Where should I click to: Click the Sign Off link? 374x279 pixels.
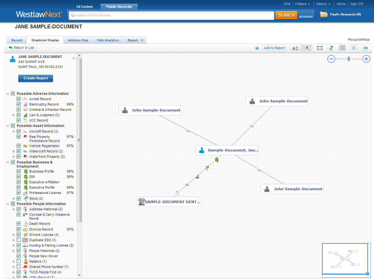(357, 4)
